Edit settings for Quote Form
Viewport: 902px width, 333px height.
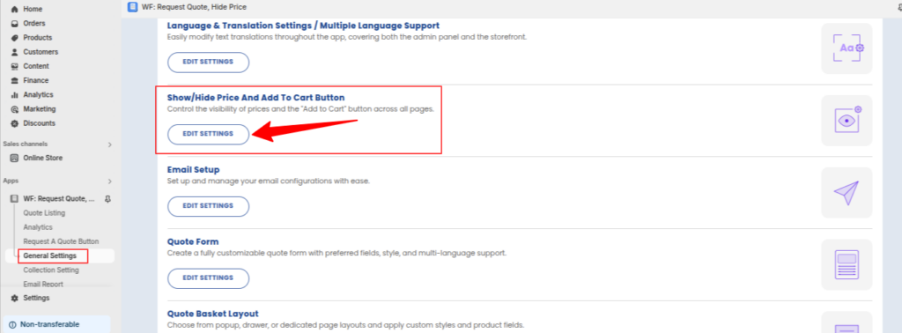pos(208,278)
